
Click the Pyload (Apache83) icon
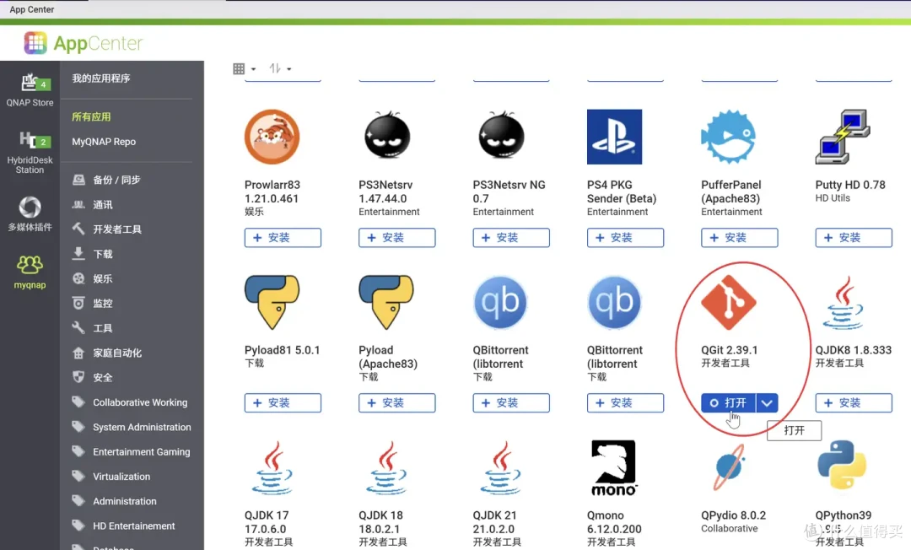tap(386, 302)
